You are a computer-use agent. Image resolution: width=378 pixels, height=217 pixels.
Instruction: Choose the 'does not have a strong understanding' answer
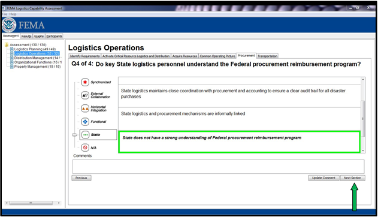click(x=240, y=142)
